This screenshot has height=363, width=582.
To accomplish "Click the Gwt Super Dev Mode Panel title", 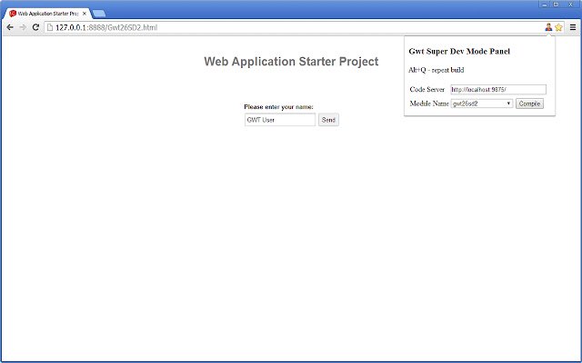I will (x=459, y=52).
